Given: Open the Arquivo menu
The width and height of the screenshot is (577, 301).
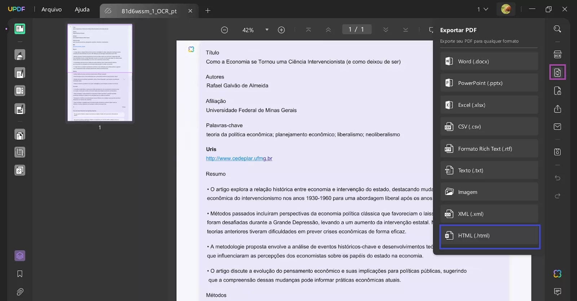Looking at the screenshot, I should click(52, 9).
